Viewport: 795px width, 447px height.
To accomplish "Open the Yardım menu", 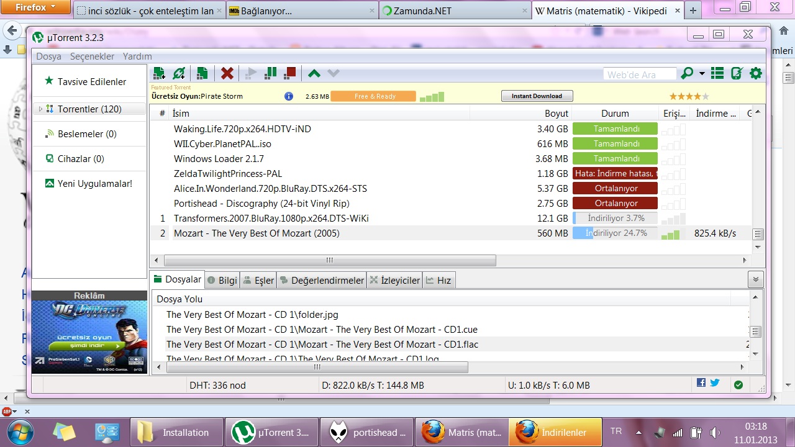I will click(x=137, y=56).
